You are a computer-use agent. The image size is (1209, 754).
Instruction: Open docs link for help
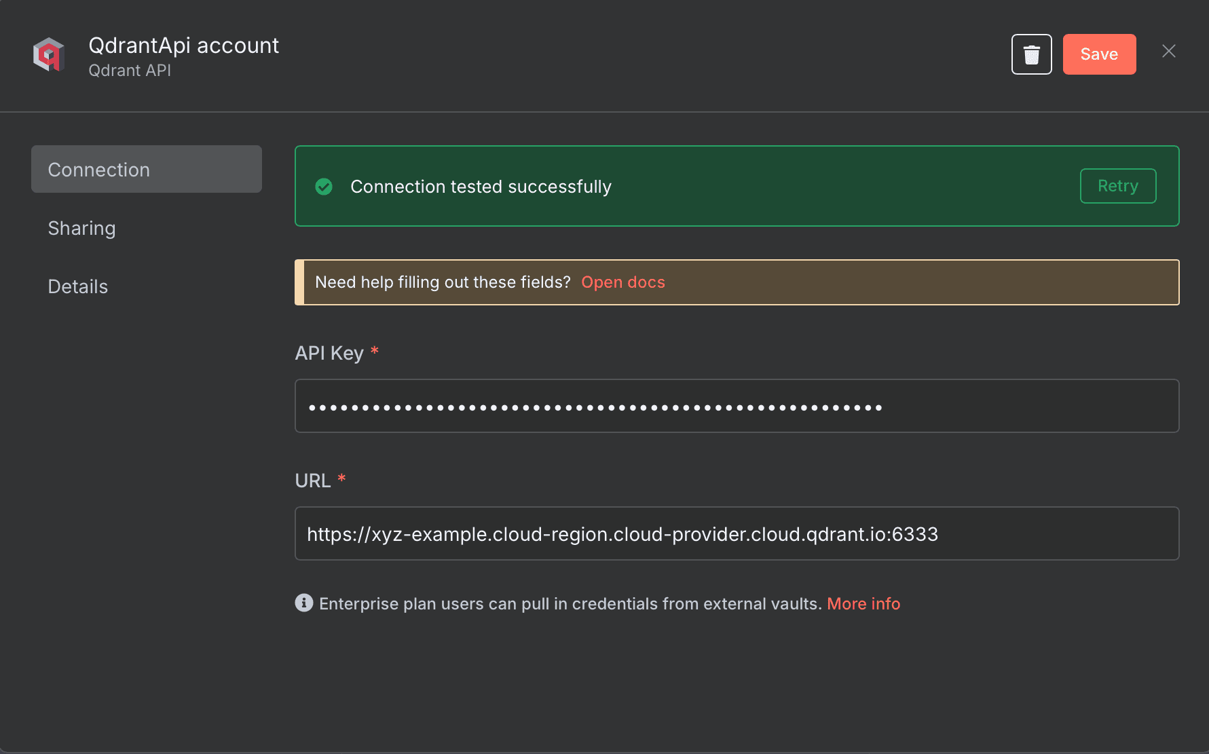tap(622, 282)
